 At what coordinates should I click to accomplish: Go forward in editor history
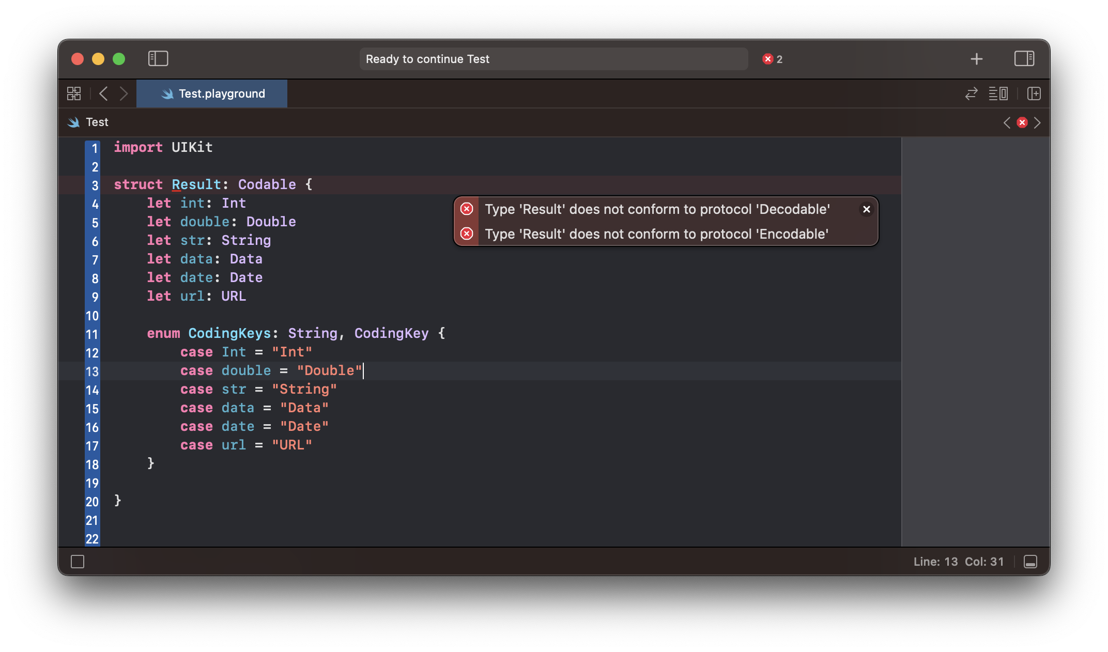tap(124, 94)
